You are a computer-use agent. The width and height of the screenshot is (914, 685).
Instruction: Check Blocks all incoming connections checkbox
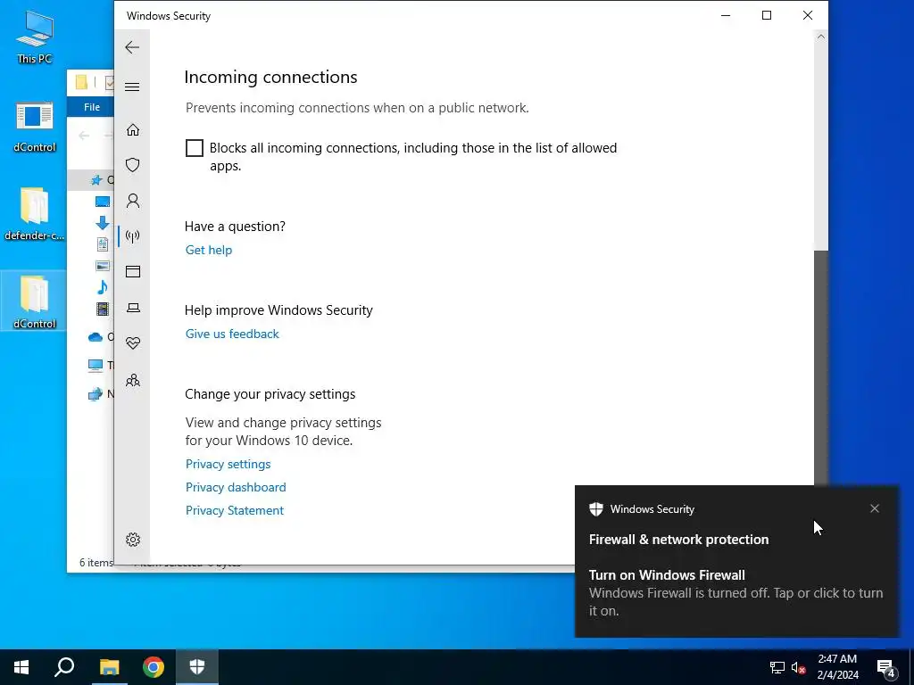click(194, 148)
